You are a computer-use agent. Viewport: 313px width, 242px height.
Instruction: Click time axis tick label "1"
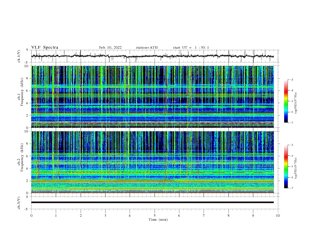(x=56, y=216)
